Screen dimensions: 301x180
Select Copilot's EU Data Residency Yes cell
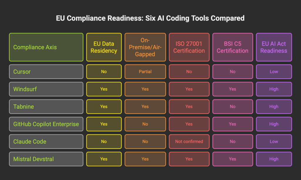(104, 124)
